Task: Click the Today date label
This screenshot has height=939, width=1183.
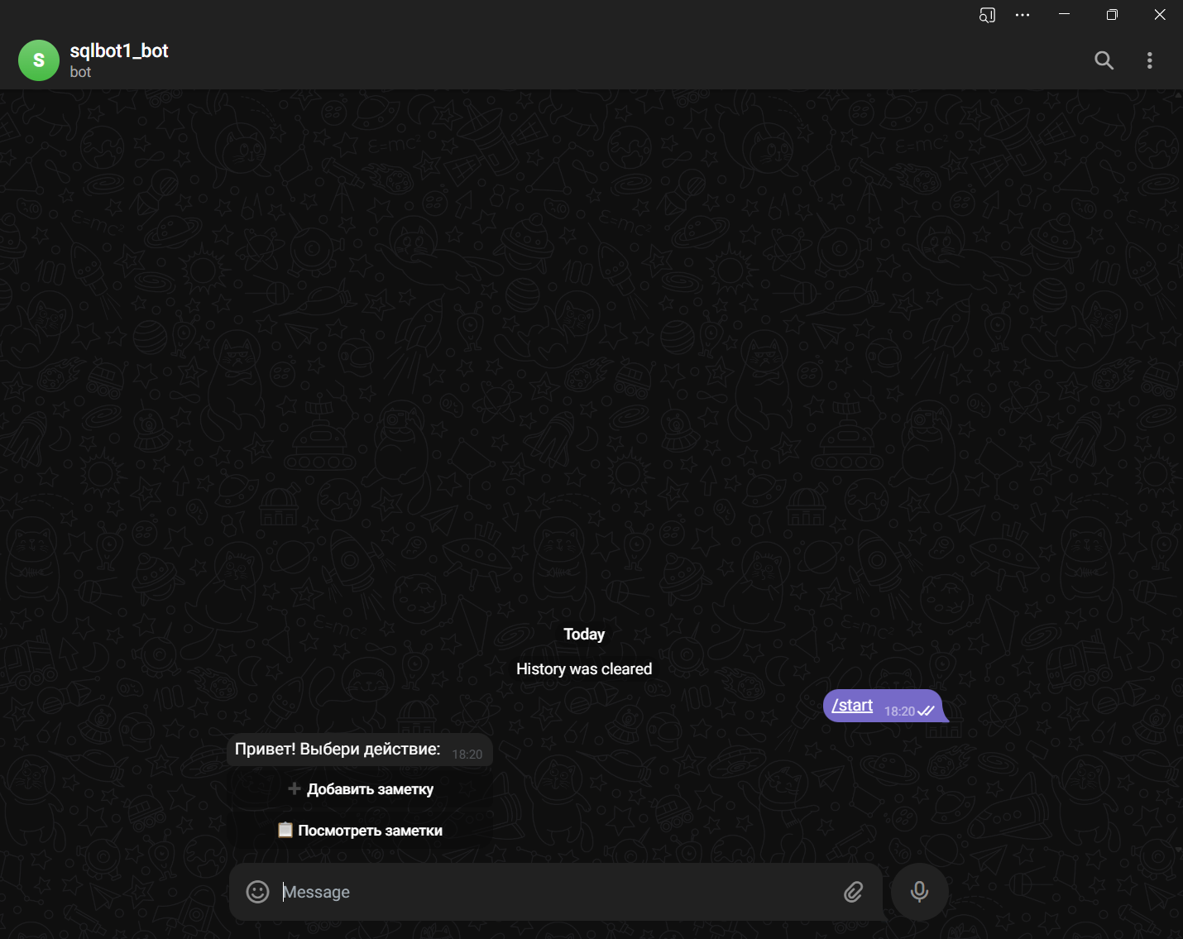Action: [x=584, y=635]
